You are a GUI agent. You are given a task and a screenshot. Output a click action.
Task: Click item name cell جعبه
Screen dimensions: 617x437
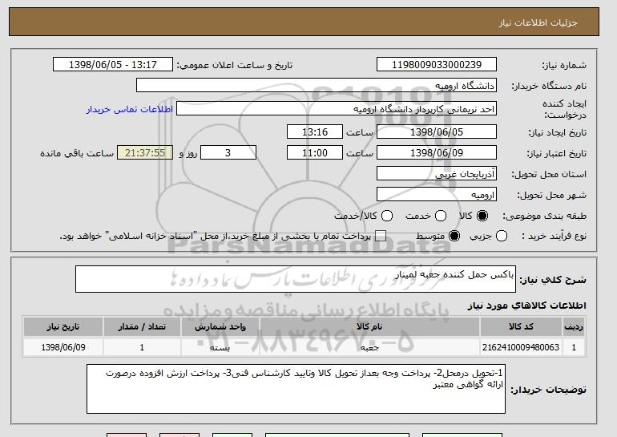[x=369, y=347]
